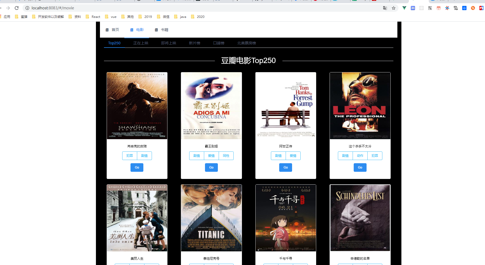Open the 其他 bookmark folder
Image resolution: width=485 pixels, height=265 pixels.
[128, 17]
